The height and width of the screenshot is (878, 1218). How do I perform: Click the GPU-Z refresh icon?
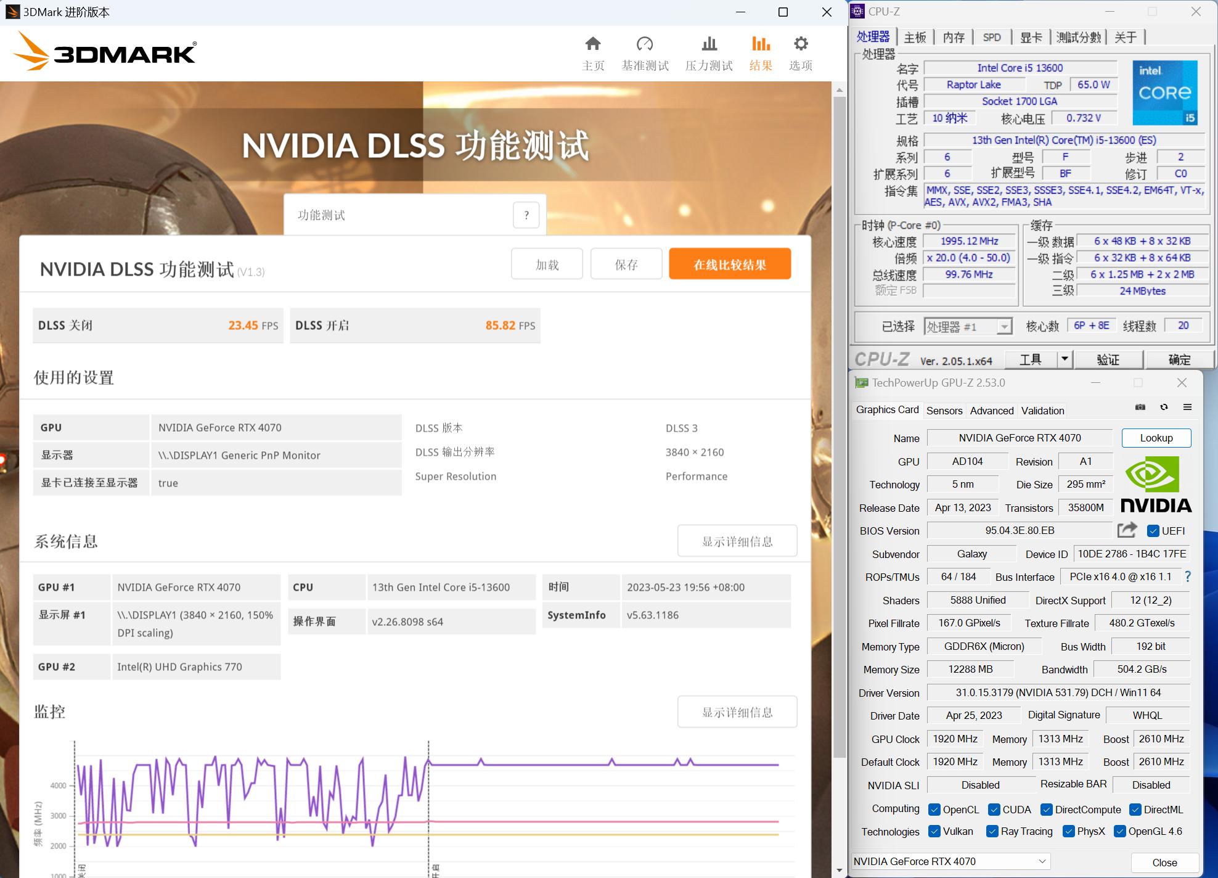(x=1164, y=407)
